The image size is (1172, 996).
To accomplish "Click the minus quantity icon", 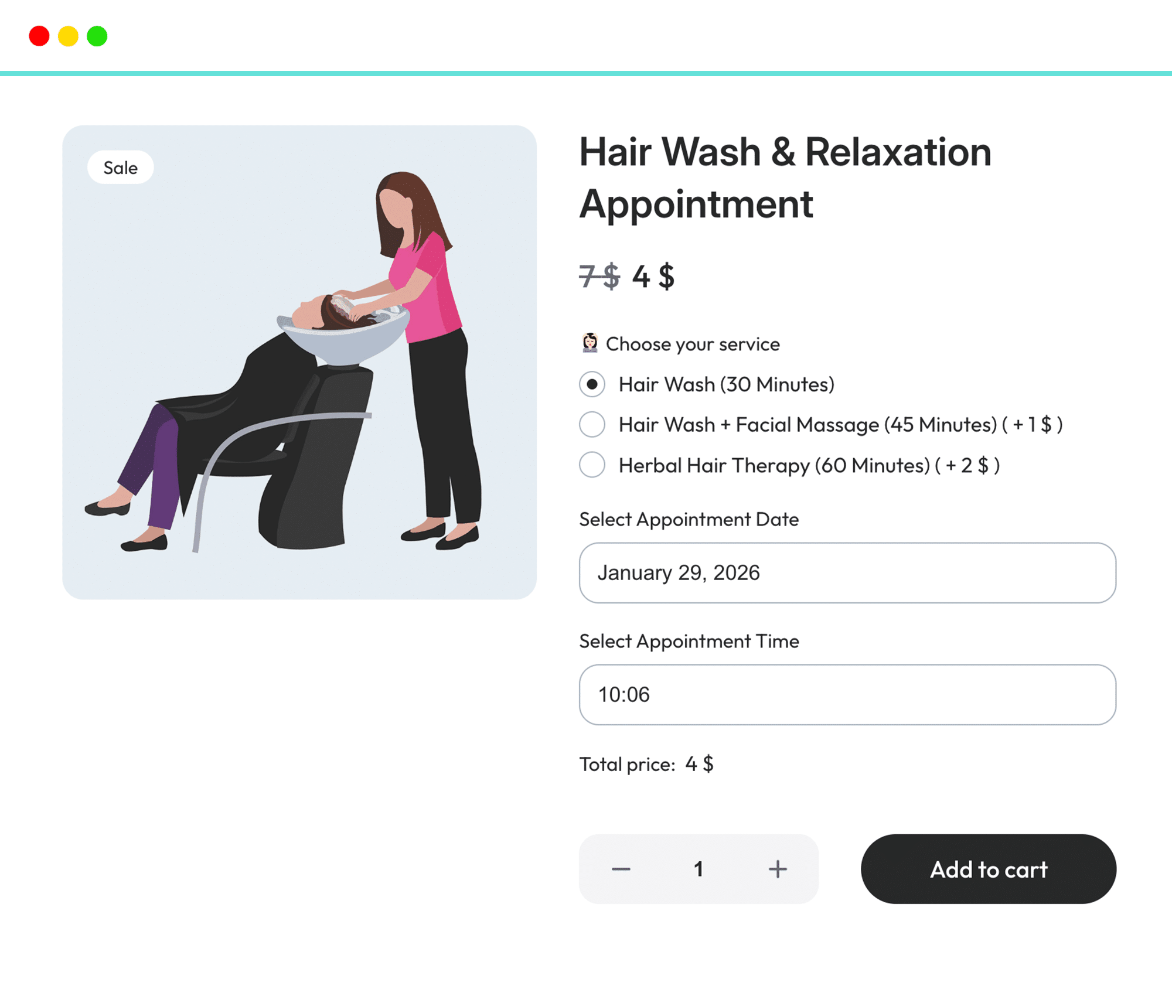I will tap(621, 869).
